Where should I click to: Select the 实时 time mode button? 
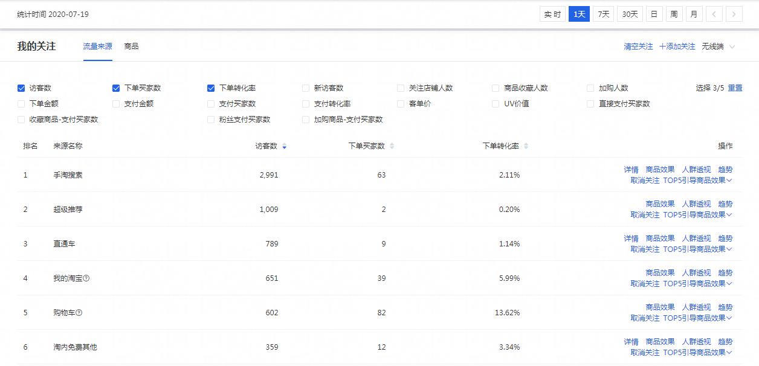552,13
